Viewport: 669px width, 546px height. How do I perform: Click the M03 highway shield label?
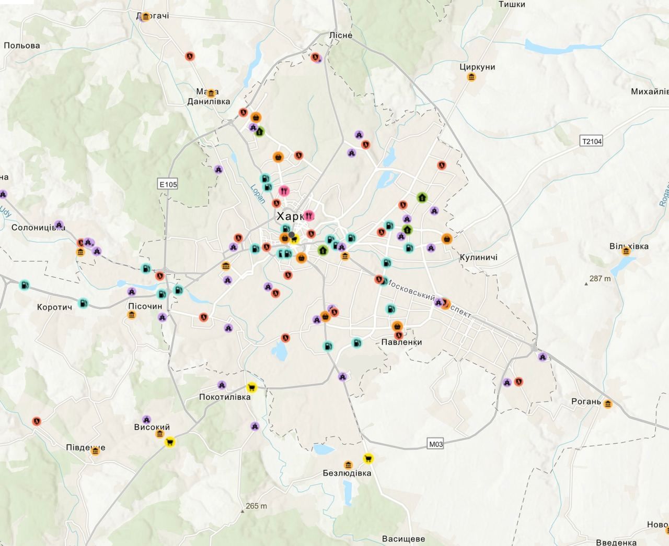coord(435,444)
